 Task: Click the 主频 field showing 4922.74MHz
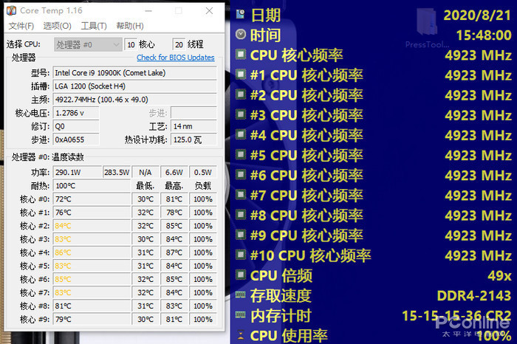pos(134,100)
